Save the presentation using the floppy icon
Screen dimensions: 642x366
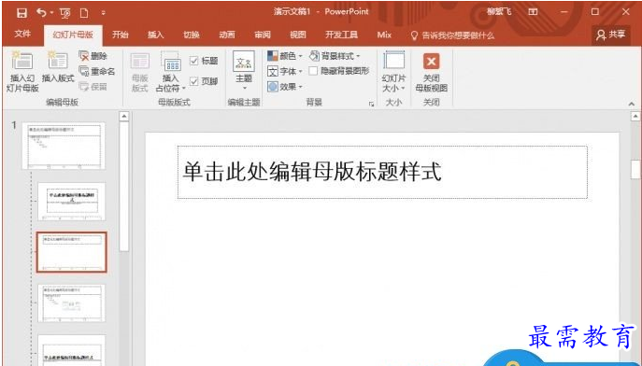click(x=21, y=13)
